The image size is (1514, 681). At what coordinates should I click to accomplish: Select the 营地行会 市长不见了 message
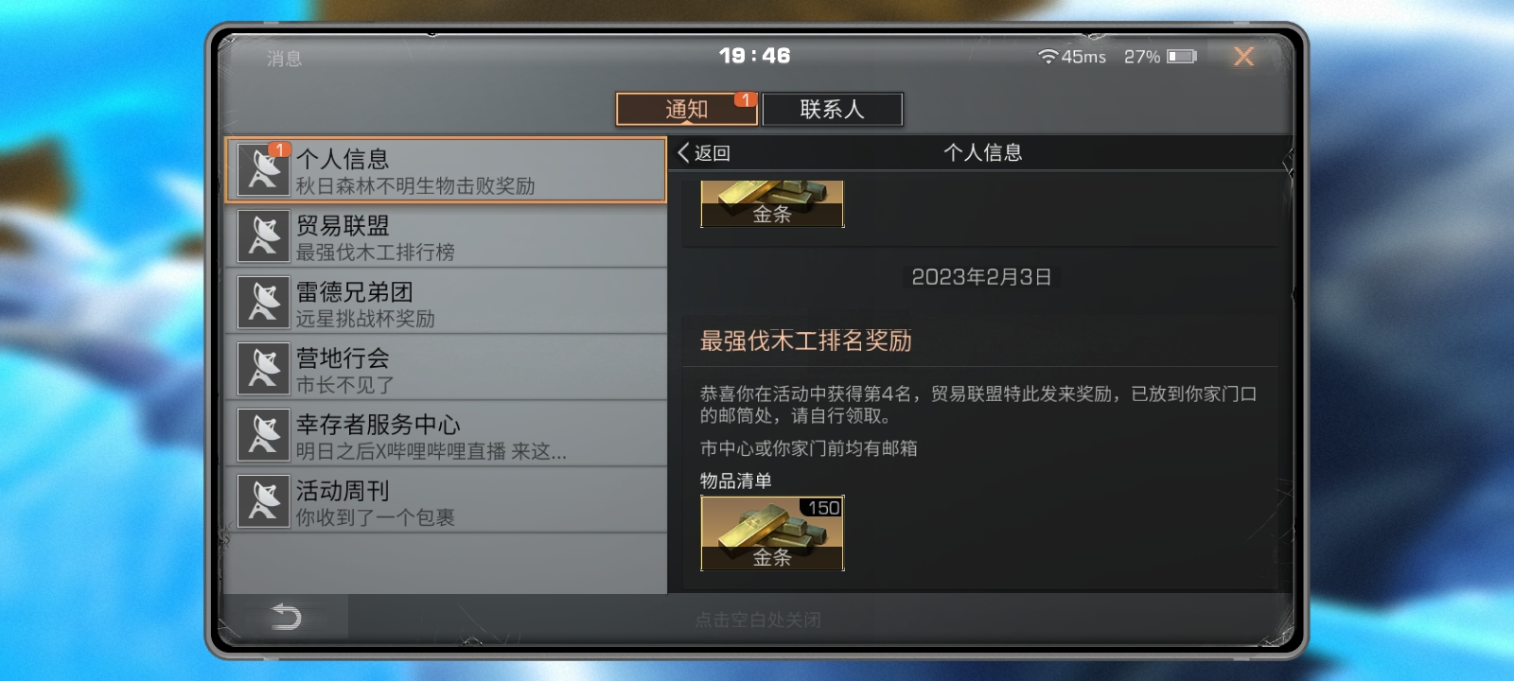[x=446, y=369]
